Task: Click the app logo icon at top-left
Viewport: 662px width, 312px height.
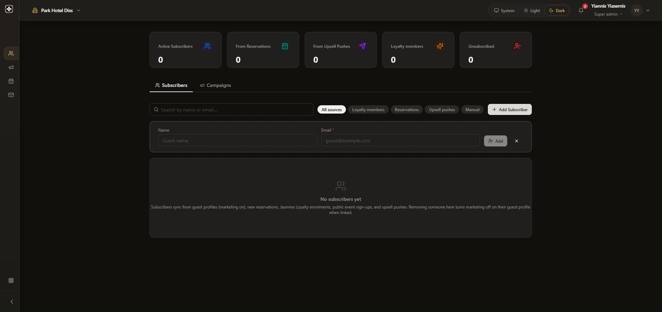Action: pos(9,9)
